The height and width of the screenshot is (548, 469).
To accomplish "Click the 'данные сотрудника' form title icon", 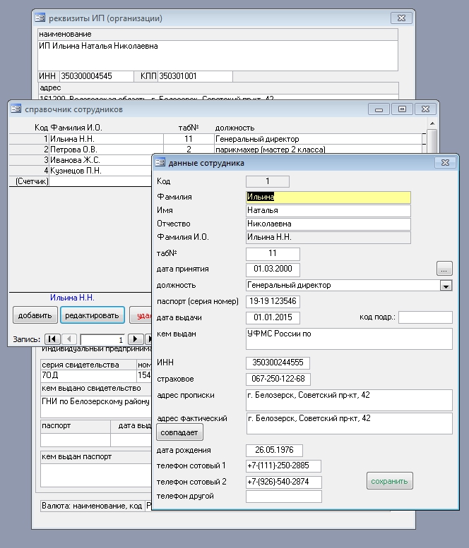I will [160, 163].
